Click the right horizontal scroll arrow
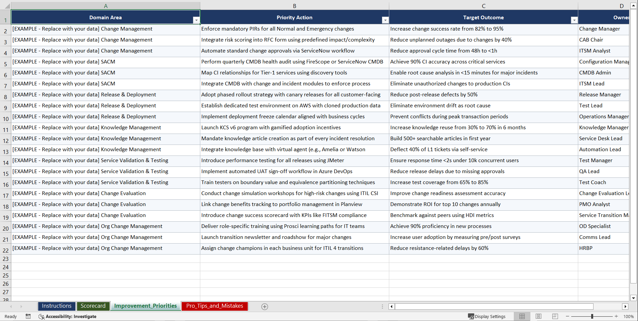638x321 pixels. click(x=625, y=306)
